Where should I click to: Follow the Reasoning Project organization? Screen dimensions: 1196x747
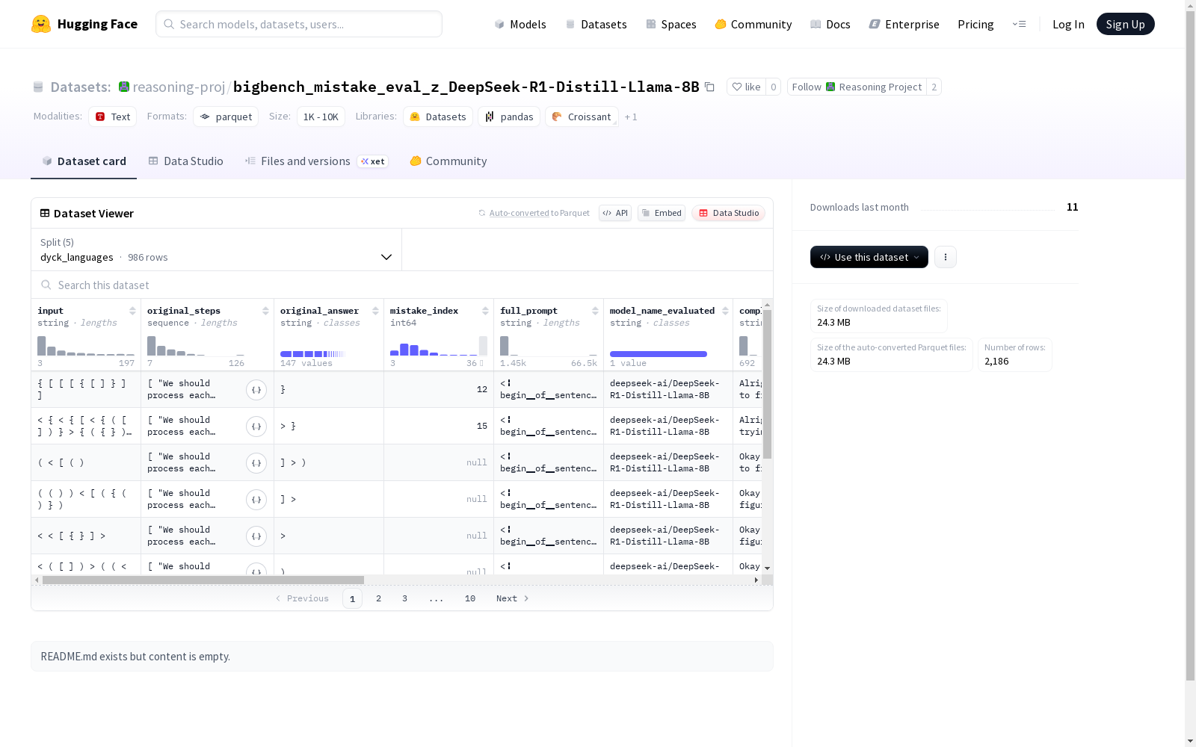coord(857,87)
